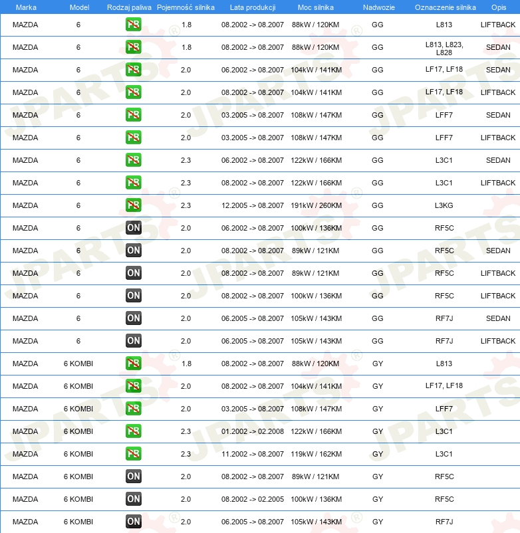The width and height of the screenshot is (520, 533).
Task: Click the Pojemność silnika column header
Action: [x=186, y=7]
